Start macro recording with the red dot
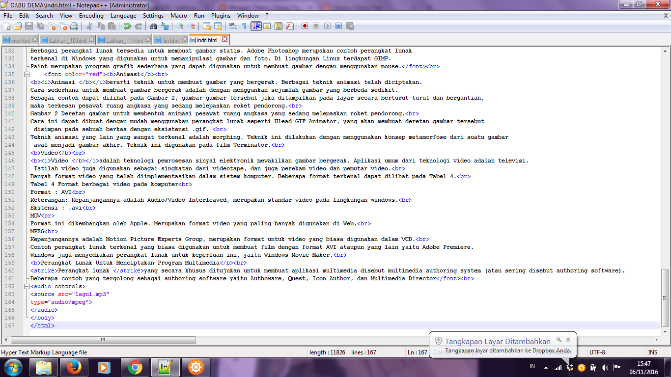This screenshot has height=377, width=671. click(x=305, y=26)
